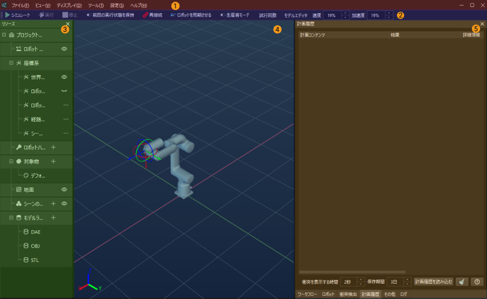Viewport: 487px width, 299px height.
Task: Increase 衝突を表示する時間 with up arrow
Action: tap(361, 280)
